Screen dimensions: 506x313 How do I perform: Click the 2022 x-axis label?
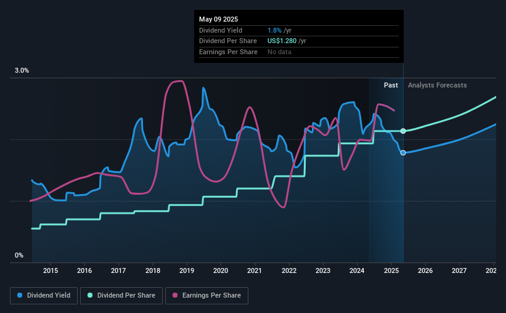[289, 270]
